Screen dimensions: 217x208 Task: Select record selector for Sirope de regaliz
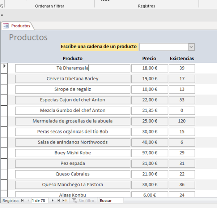[4, 89]
